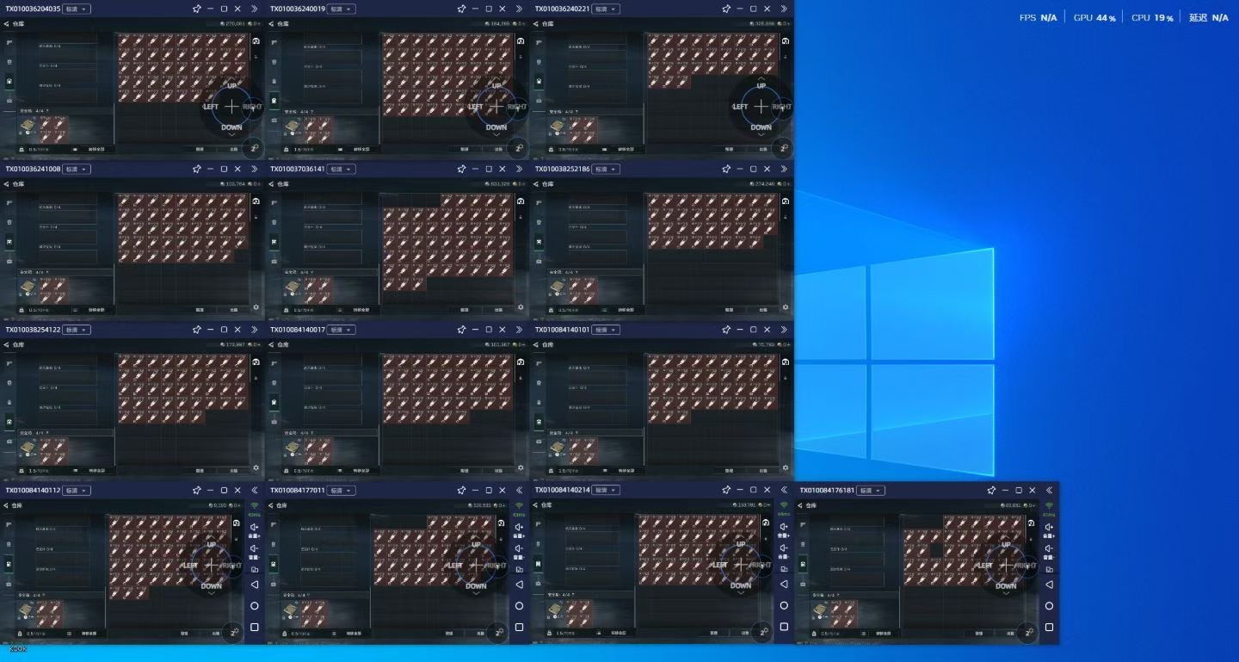Click the warehouse back arrow in TX010036204035

(x=6, y=24)
